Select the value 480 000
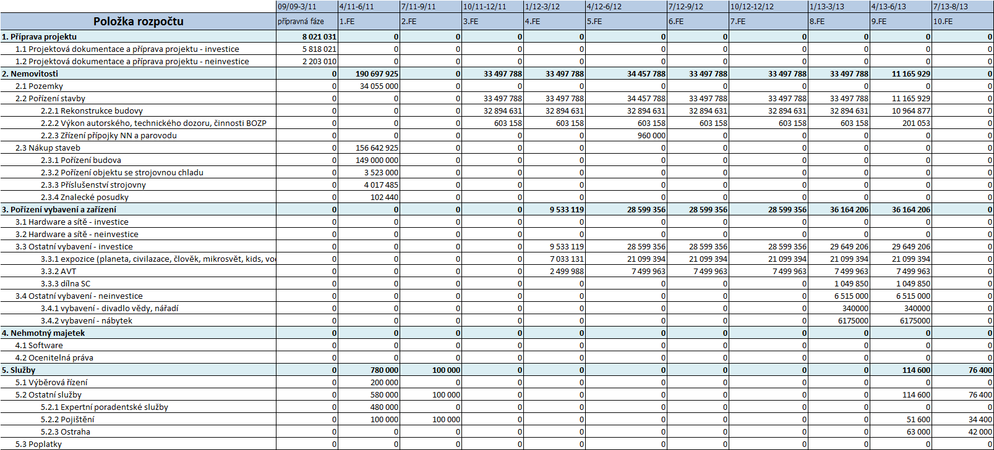 384,407
